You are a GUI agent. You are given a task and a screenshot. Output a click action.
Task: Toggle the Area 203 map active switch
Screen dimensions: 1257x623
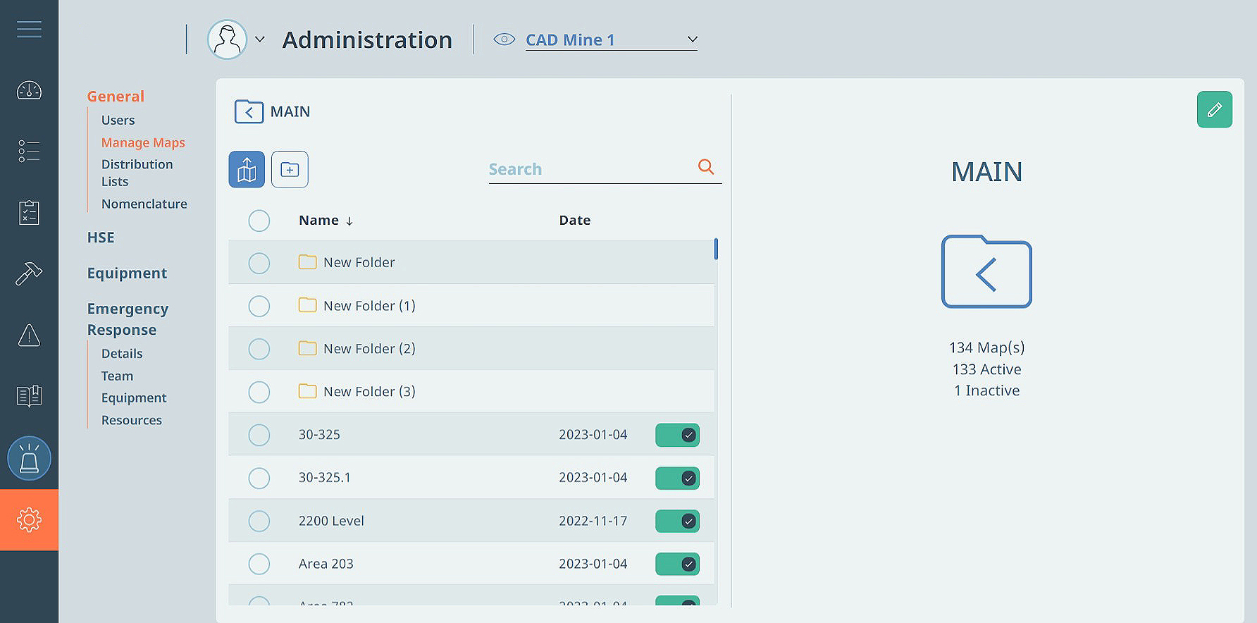click(x=677, y=564)
